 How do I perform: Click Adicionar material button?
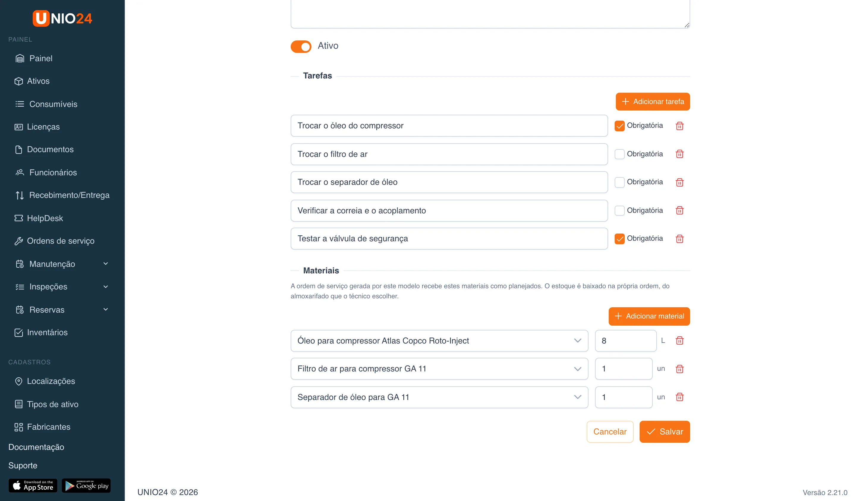pyautogui.click(x=649, y=316)
